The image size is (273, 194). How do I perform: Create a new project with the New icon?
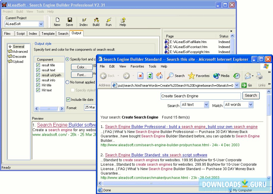click(x=57, y=22)
